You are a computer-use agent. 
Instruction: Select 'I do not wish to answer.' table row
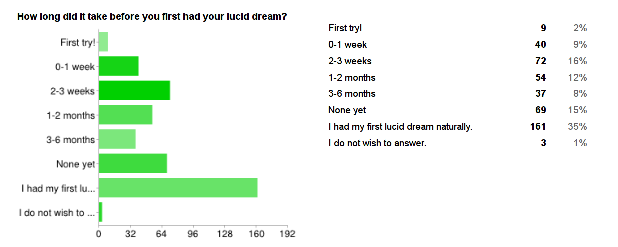(457, 143)
